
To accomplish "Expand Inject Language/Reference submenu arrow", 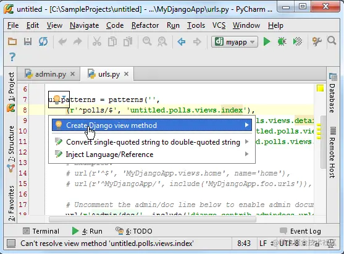I will coord(246,154).
